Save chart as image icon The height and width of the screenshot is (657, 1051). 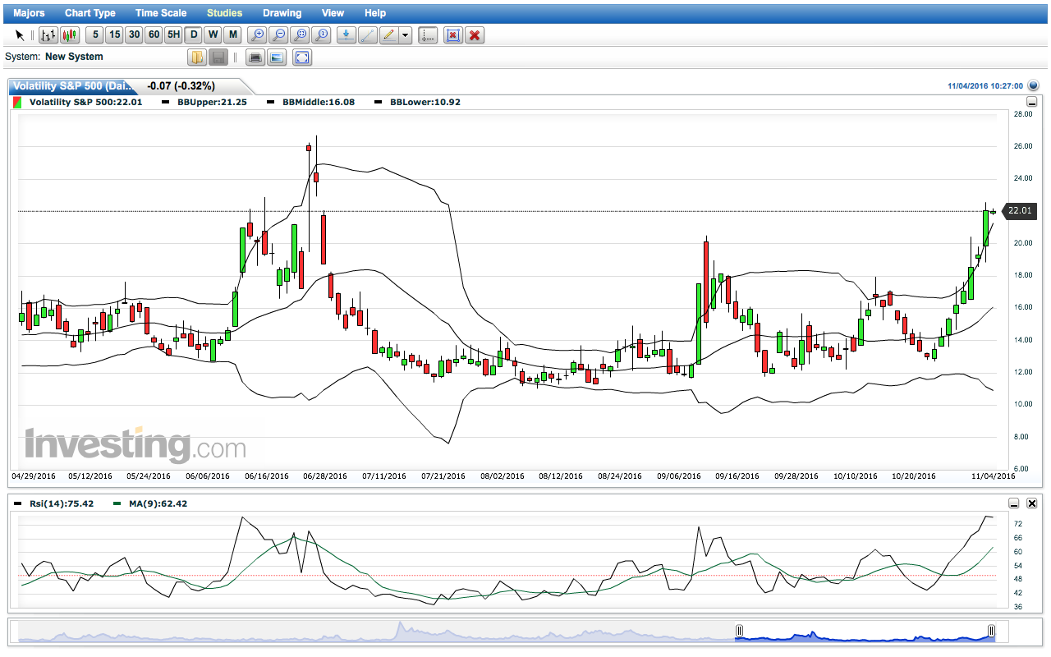click(277, 57)
